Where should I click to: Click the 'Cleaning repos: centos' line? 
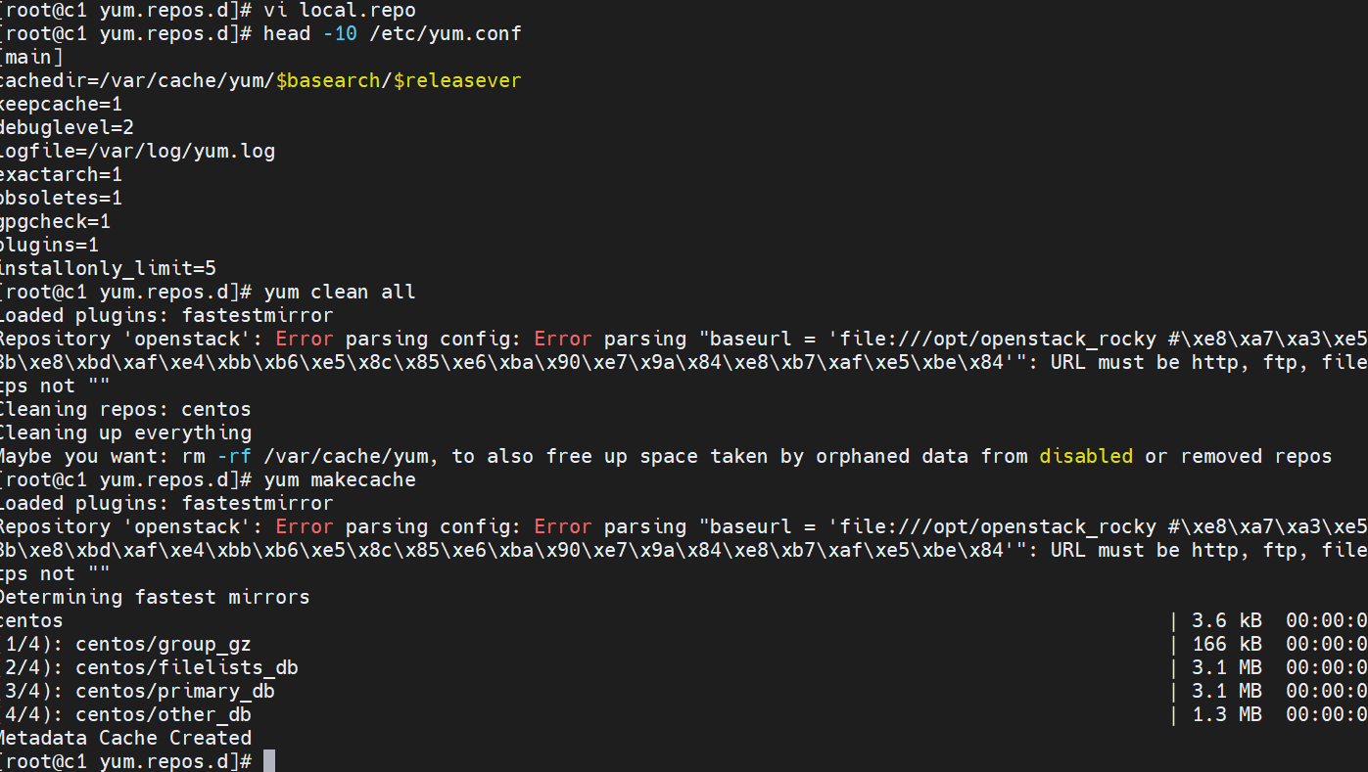pyautogui.click(x=124, y=409)
